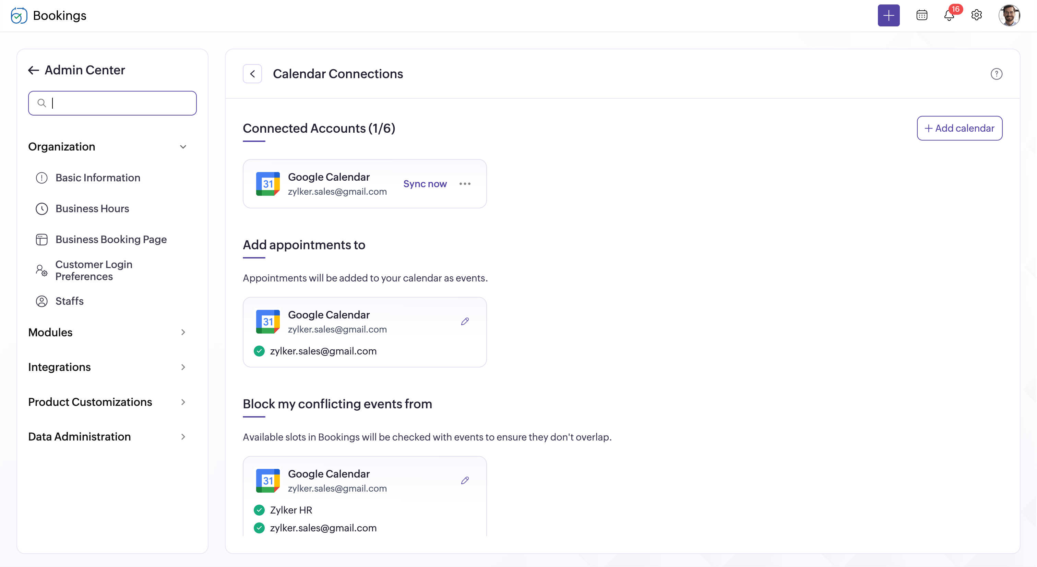
Task: Expand the Modules section
Action: point(183,333)
